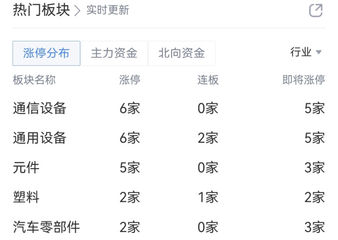The image size is (338, 240).
Task: Click the 板块名称 column header
Action: click(x=34, y=80)
